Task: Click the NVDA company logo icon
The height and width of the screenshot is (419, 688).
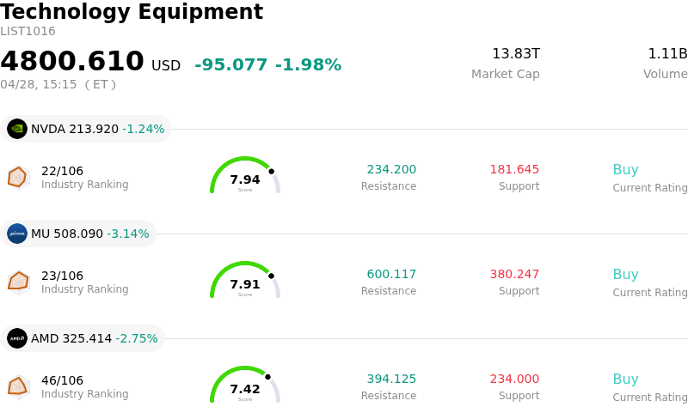Action: click(17, 129)
